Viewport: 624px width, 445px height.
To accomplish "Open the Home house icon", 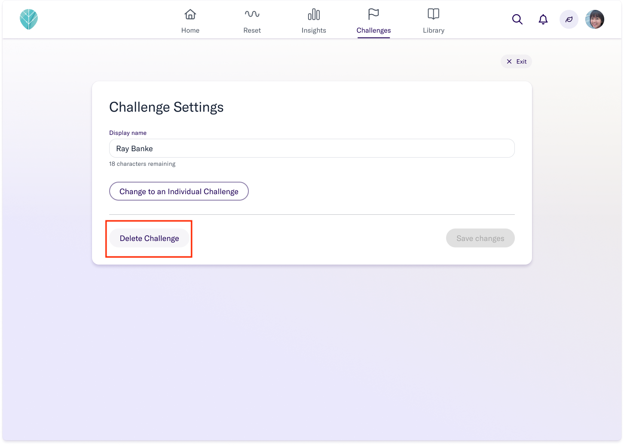I will coord(190,14).
